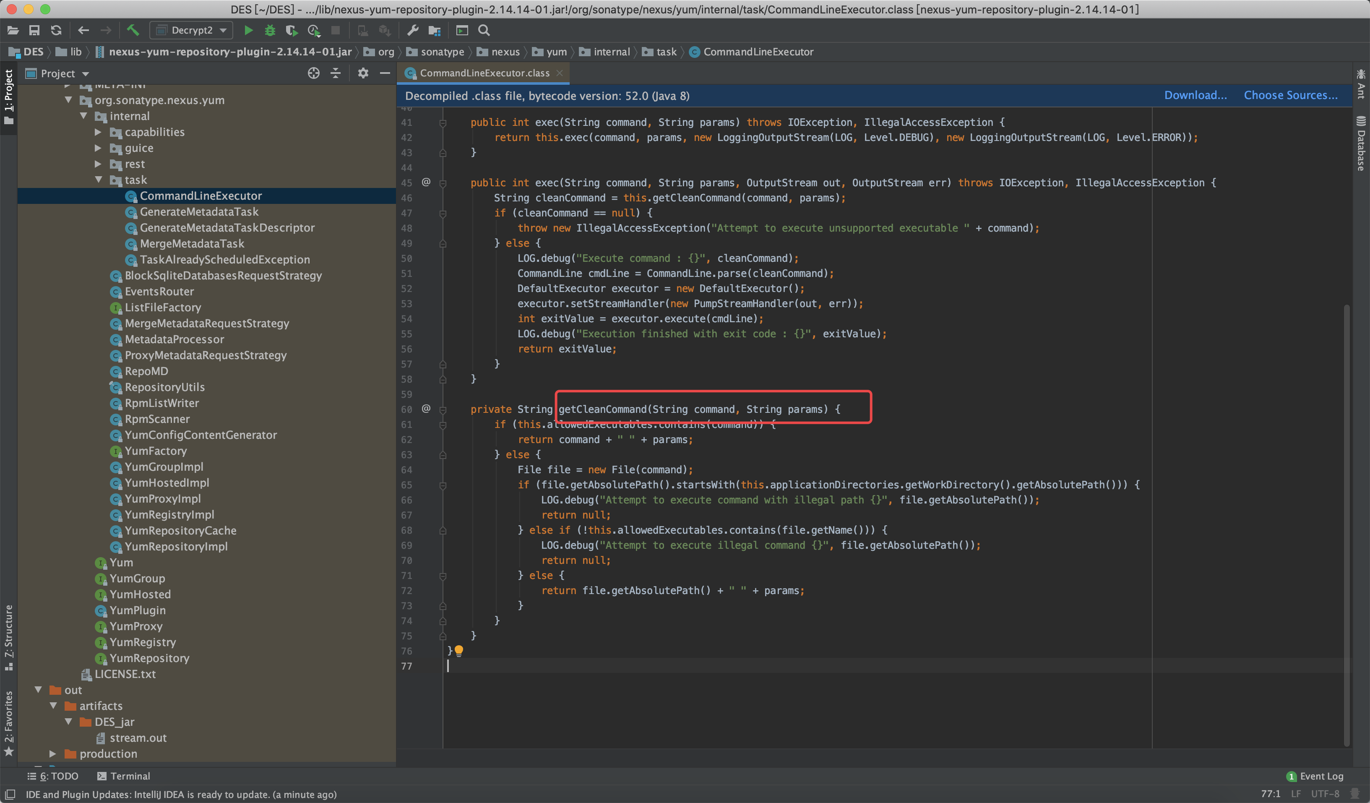
Task: Click the LF line separator indicator
Action: pyautogui.click(x=1296, y=794)
